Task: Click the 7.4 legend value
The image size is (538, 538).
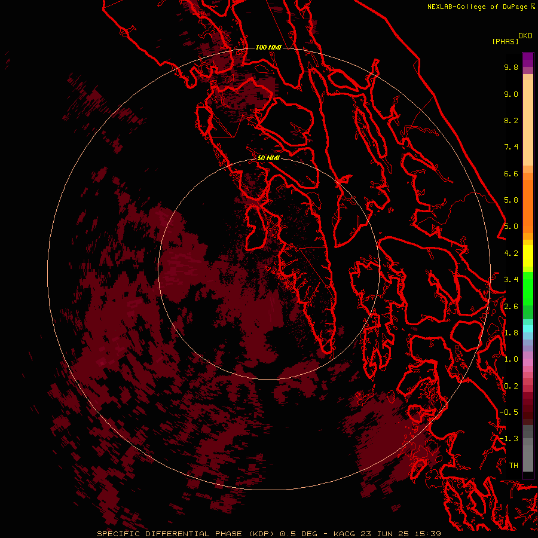Action: pyautogui.click(x=511, y=147)
